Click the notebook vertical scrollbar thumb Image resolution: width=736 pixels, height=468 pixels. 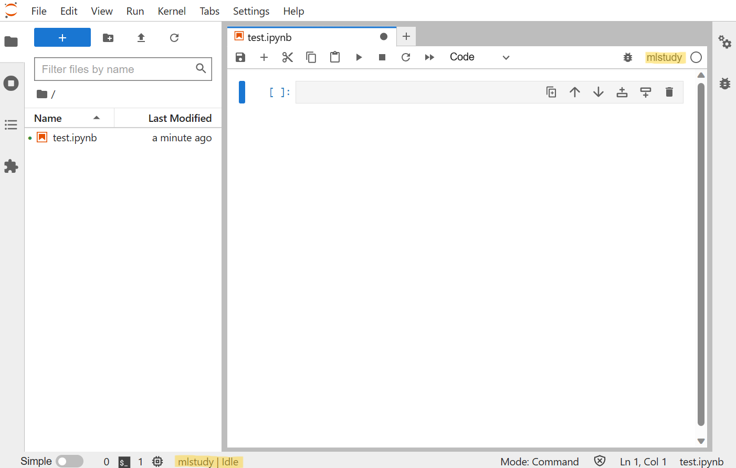pyautogui.click(x=701, y=254)
